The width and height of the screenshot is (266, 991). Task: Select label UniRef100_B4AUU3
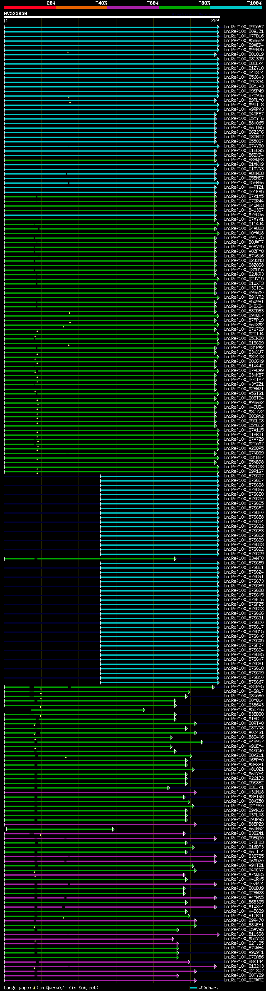[x=244, y=229]
